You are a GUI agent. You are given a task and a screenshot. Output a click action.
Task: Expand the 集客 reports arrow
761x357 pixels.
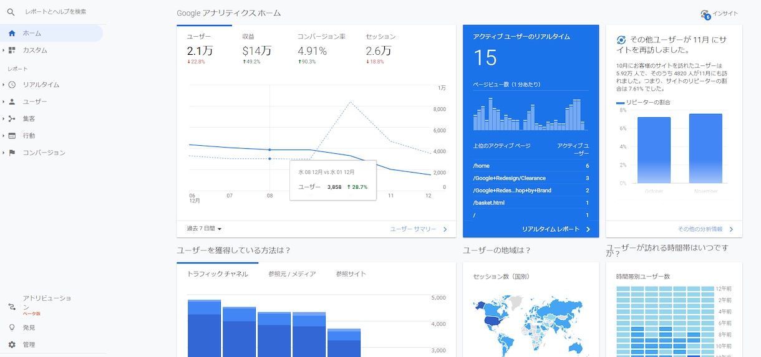[3, 118]
